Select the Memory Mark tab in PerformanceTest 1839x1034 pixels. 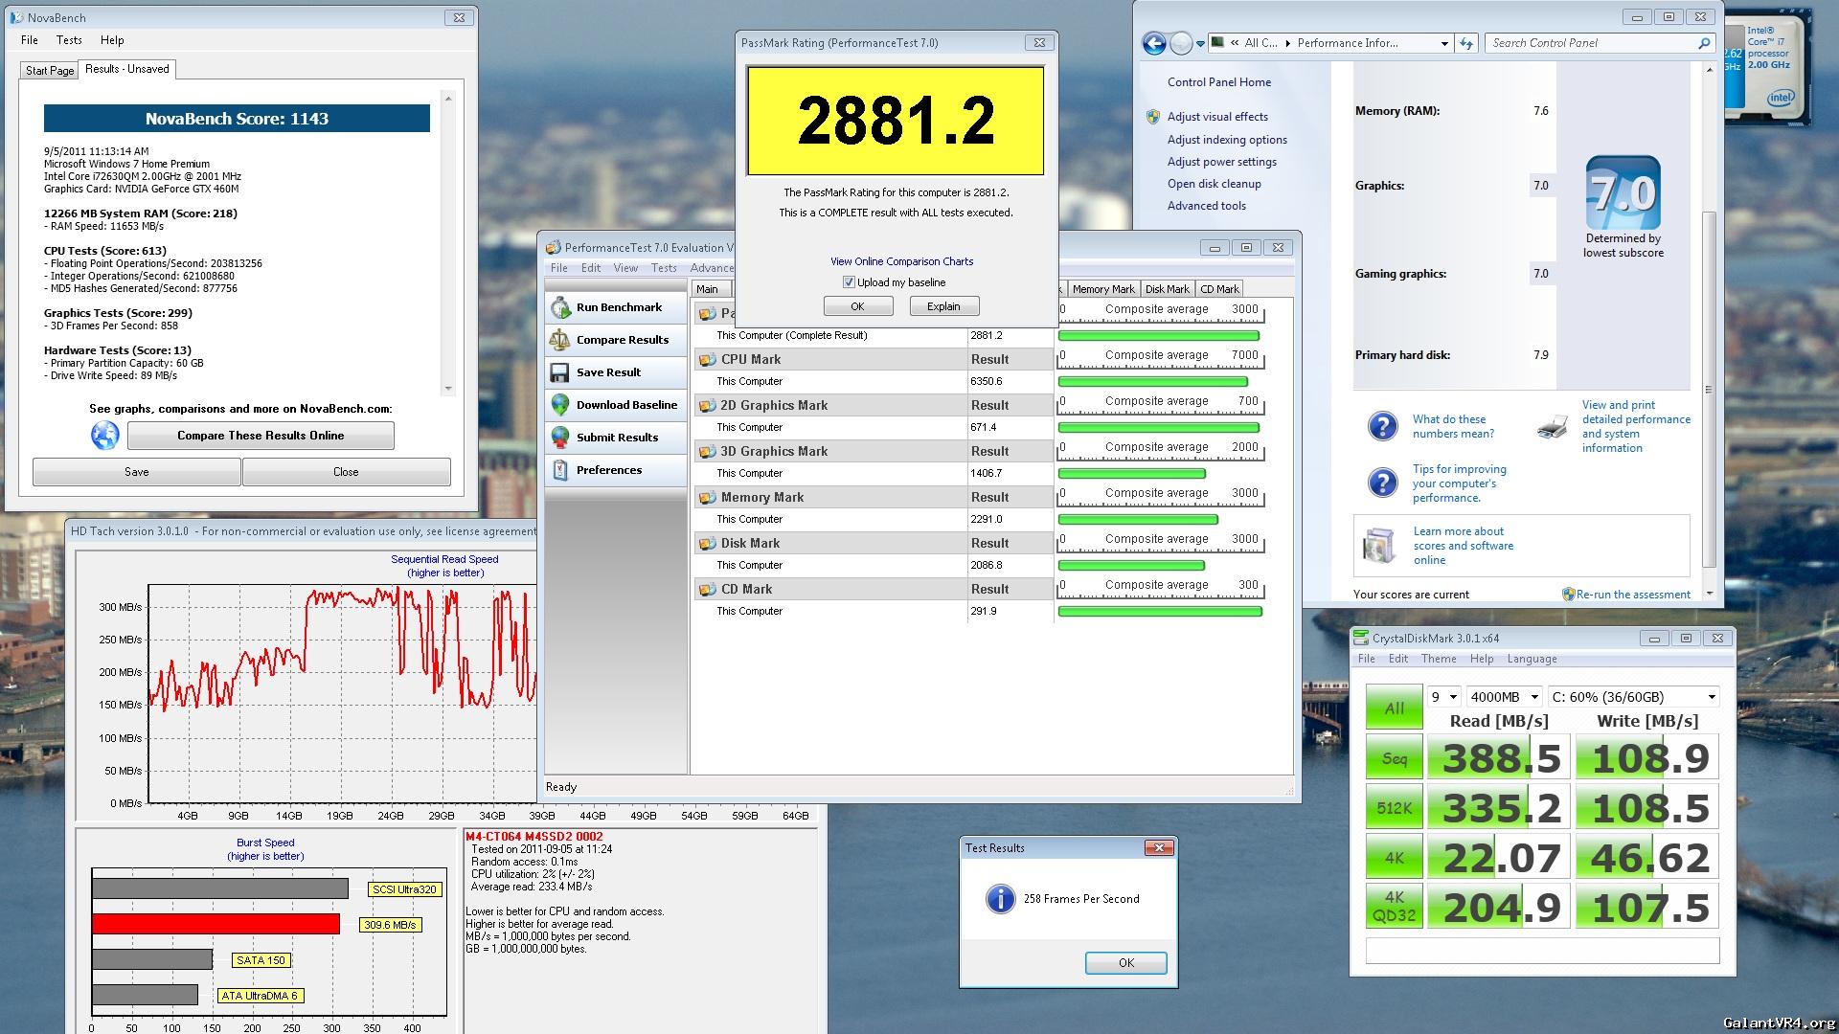pos(1102,289)
